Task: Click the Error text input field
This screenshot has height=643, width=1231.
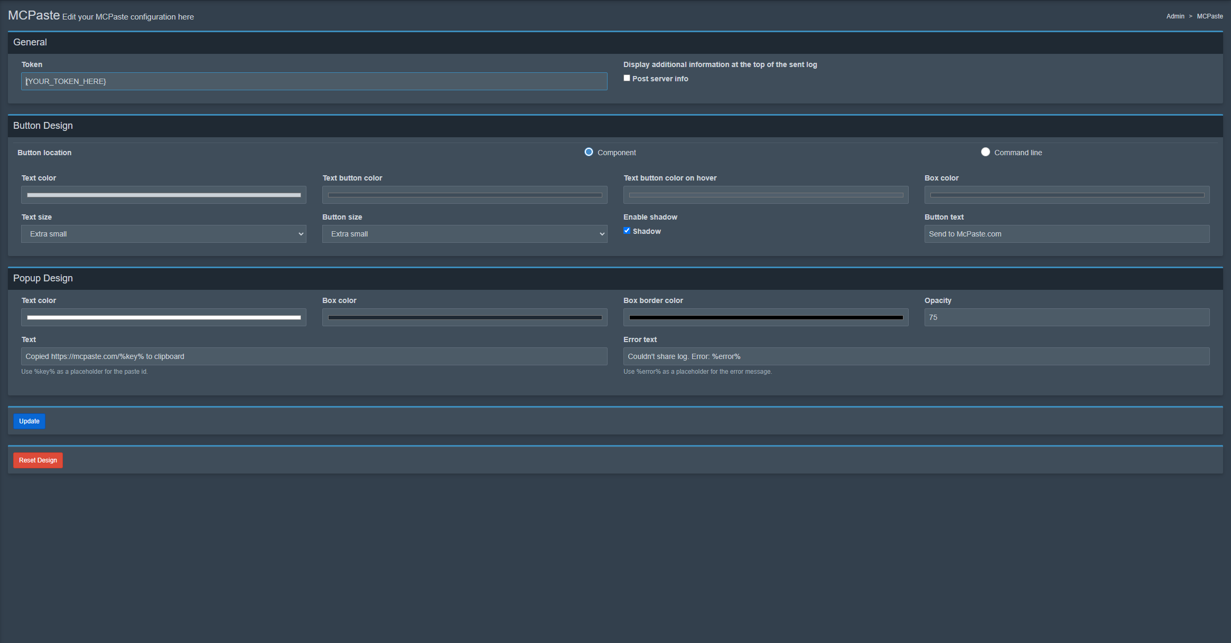Action: point(916,356)
